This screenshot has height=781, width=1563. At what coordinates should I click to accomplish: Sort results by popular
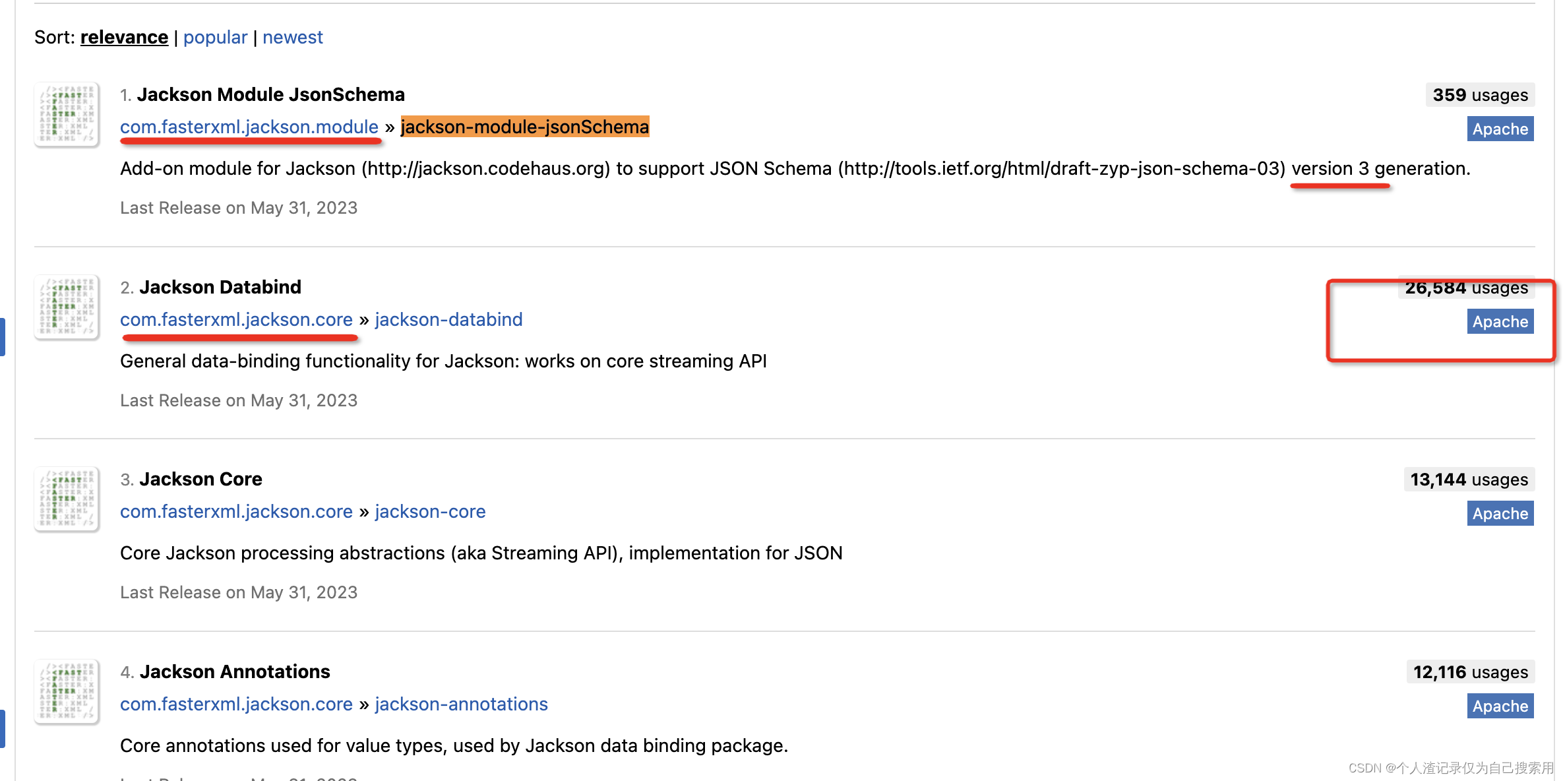tap(215, 37)
